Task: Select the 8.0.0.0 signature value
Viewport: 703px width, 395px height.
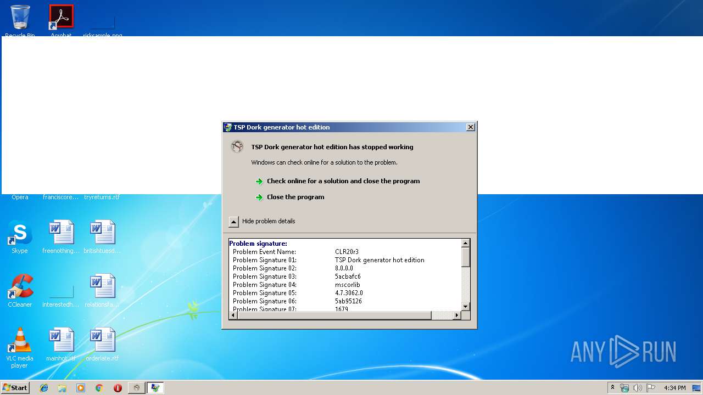Action: coord(344,268)
